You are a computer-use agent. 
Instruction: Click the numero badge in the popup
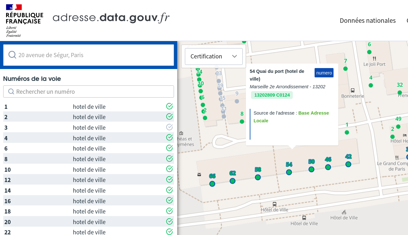click(x=324, y=73)
